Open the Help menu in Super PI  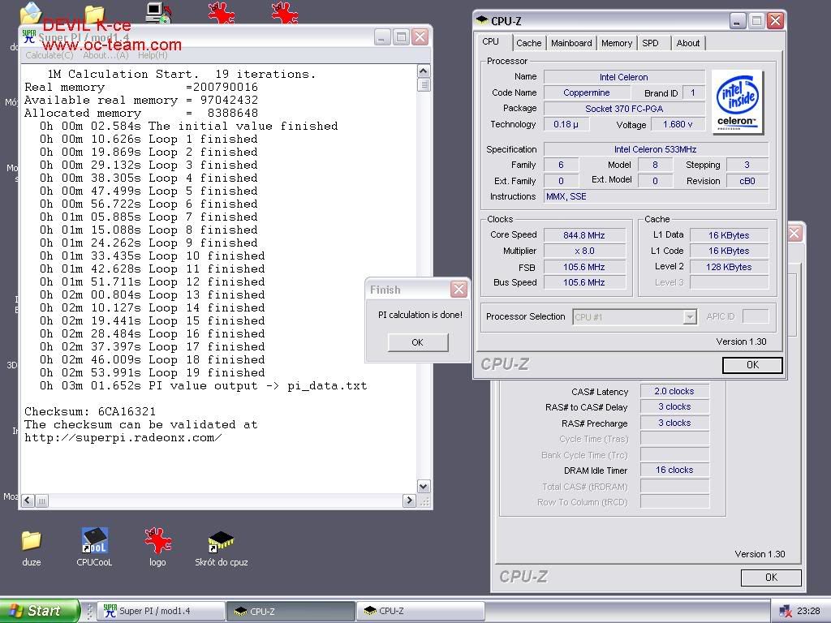point(153,55)
